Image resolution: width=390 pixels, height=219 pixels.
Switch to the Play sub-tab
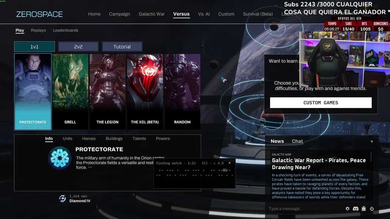[x=20, y=30]
